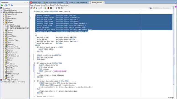Collapse the create or replace PROCEDURE code fold
The height and width of the screenshot is (99, 177).
point(34,11)
